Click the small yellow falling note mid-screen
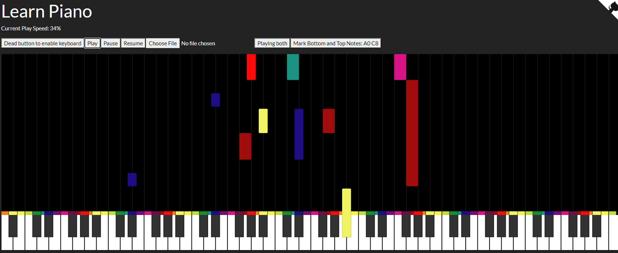618x253 pixels. click(x=263, y=121)
